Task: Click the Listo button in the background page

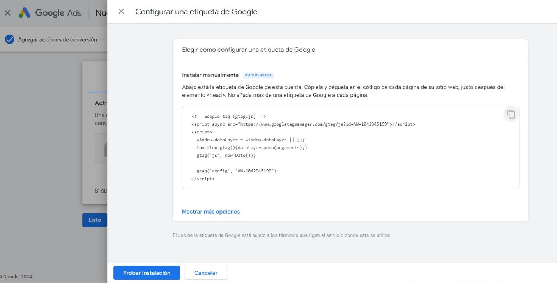Action: [95, 220]
